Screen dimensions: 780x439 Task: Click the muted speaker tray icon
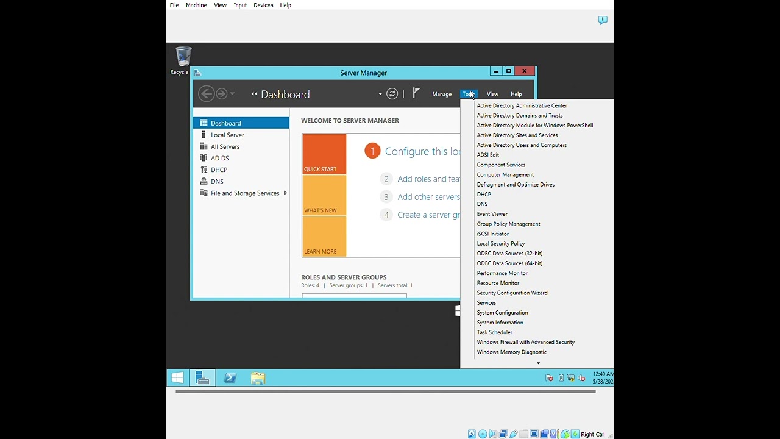click(581, 378)
